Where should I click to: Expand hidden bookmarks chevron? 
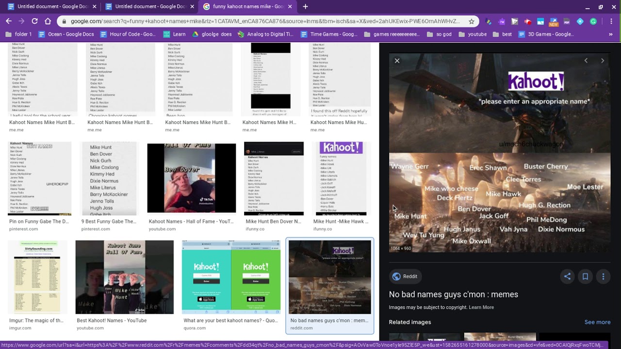point(611,34)
